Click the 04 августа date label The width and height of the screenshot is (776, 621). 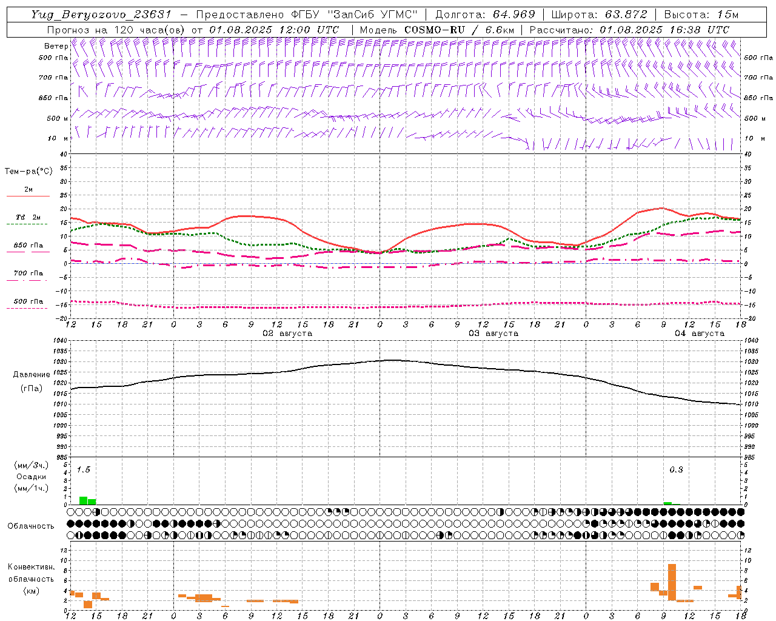(x=700, y=334)
